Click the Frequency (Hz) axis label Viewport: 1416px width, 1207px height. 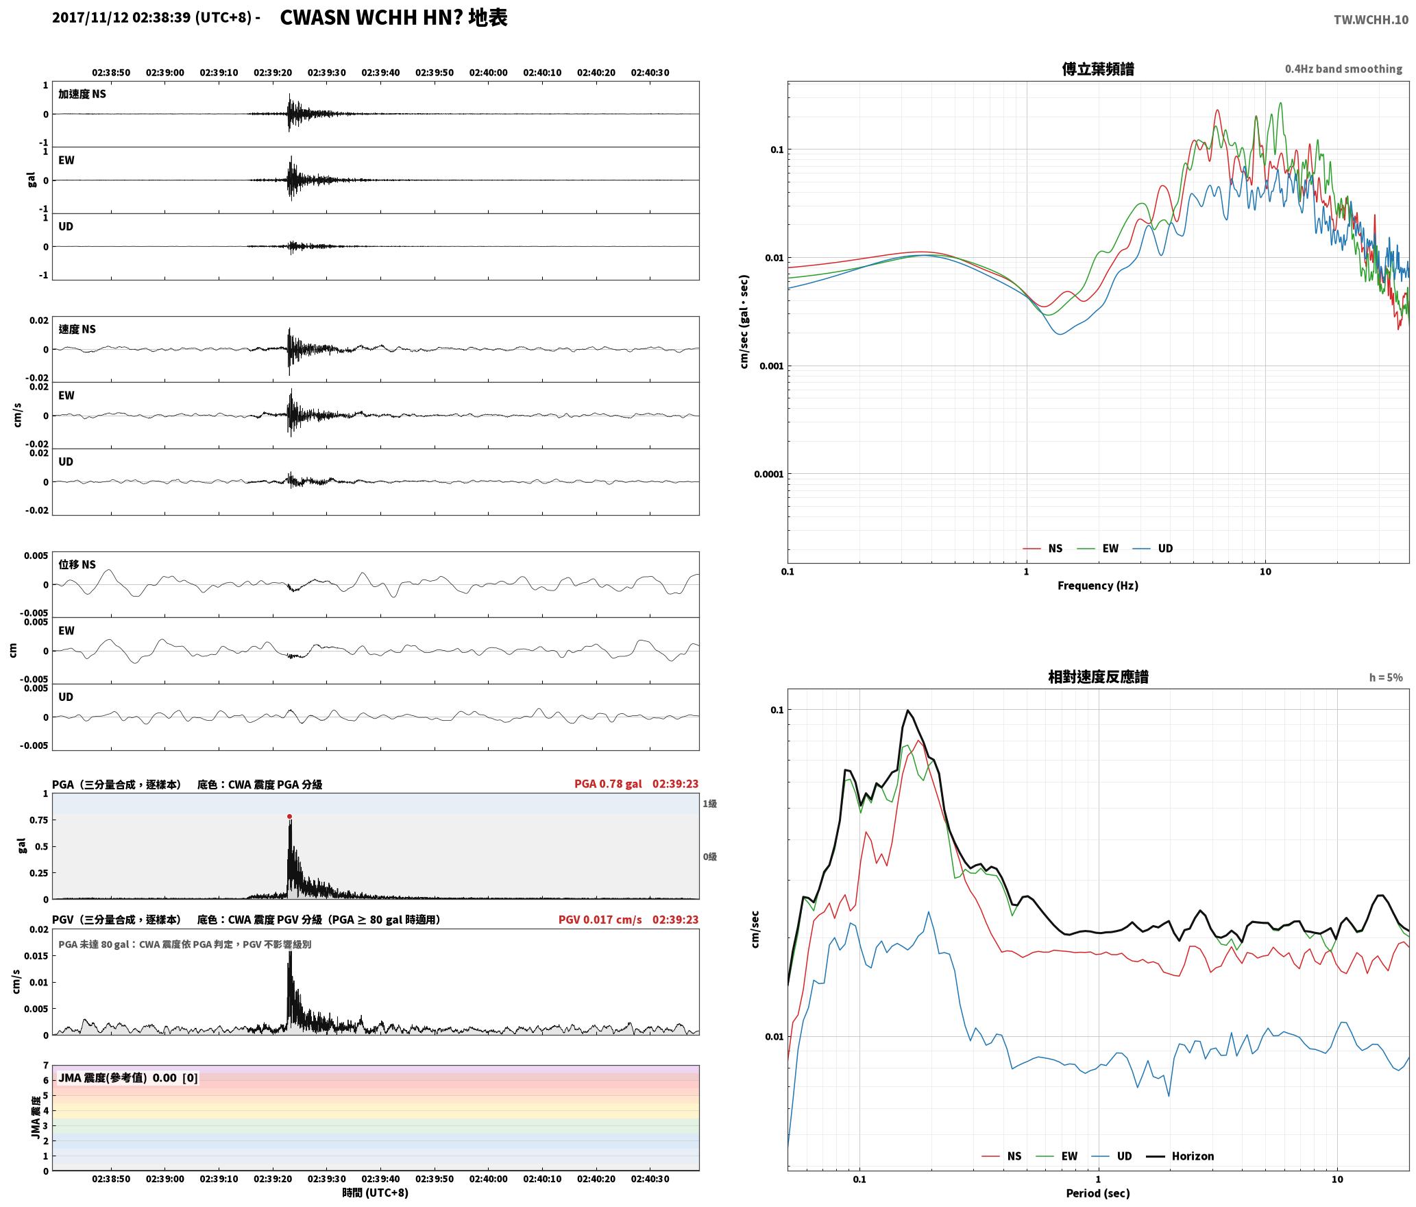tap(1097, 586)
